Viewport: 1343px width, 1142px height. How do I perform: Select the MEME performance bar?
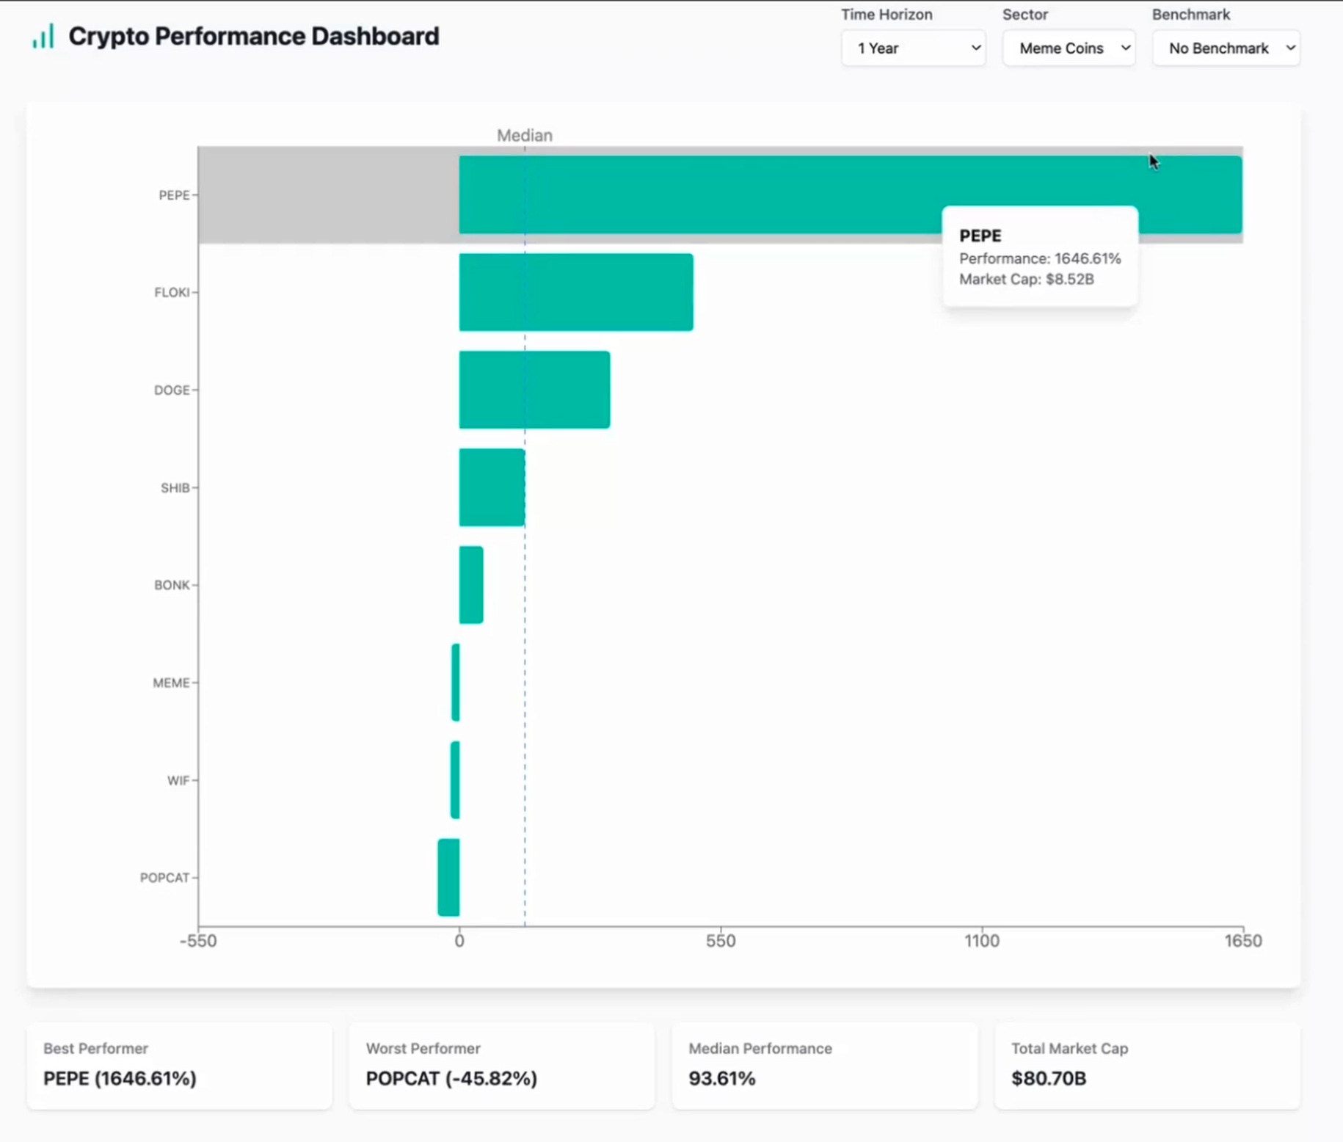tap(456, 683)
